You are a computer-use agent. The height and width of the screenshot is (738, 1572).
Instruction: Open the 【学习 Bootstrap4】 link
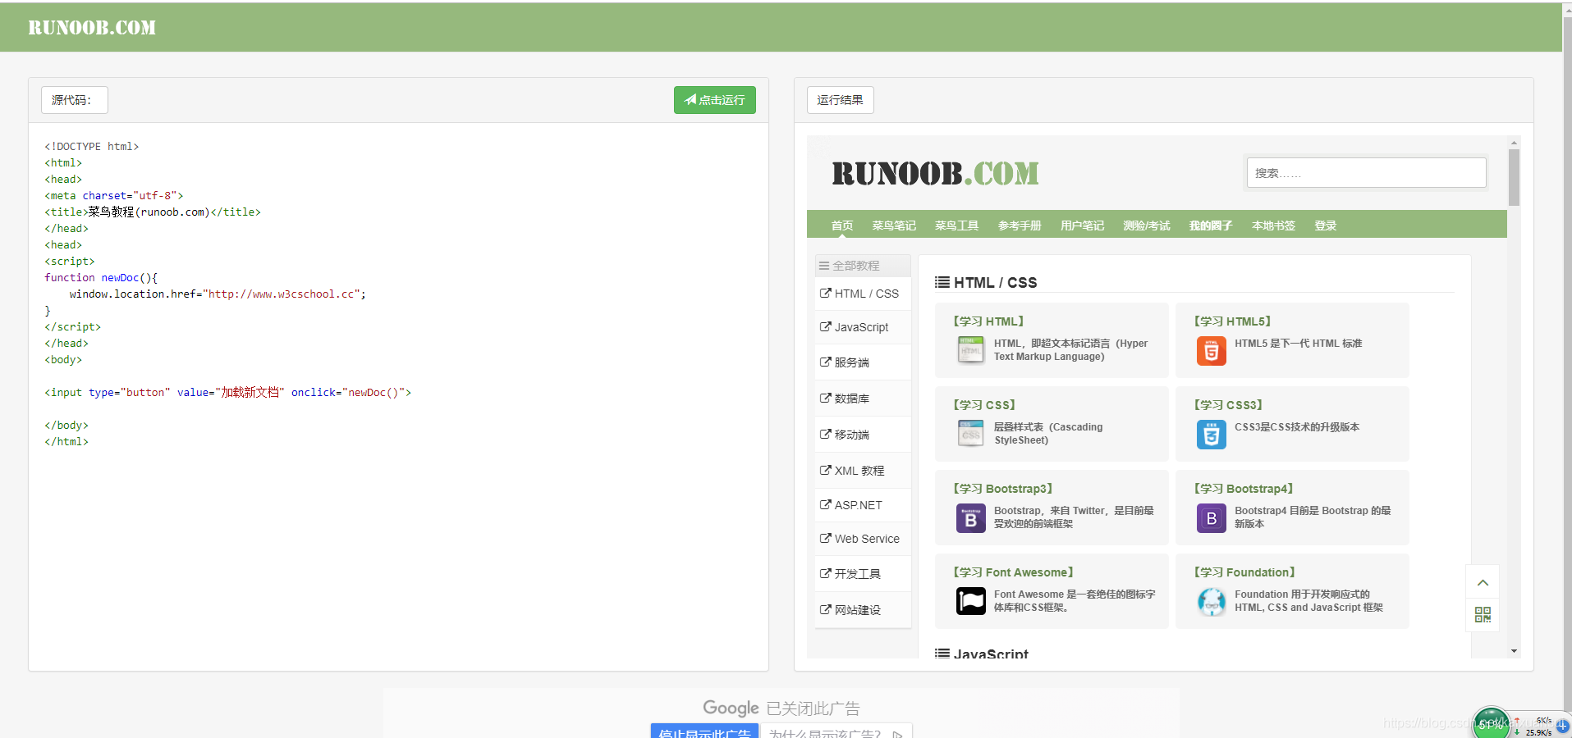coord(1244,489)
